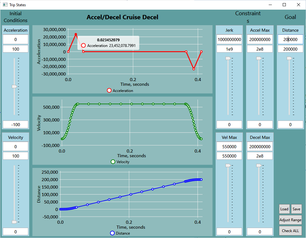This screenshot has height=238, width=306.
Task: Run Check ALL
Action: (290, 231)
